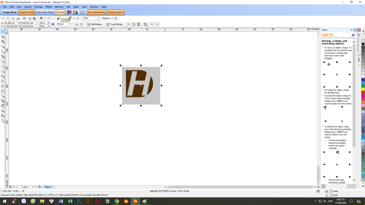Click the x position input field

(x=10, y=23)
